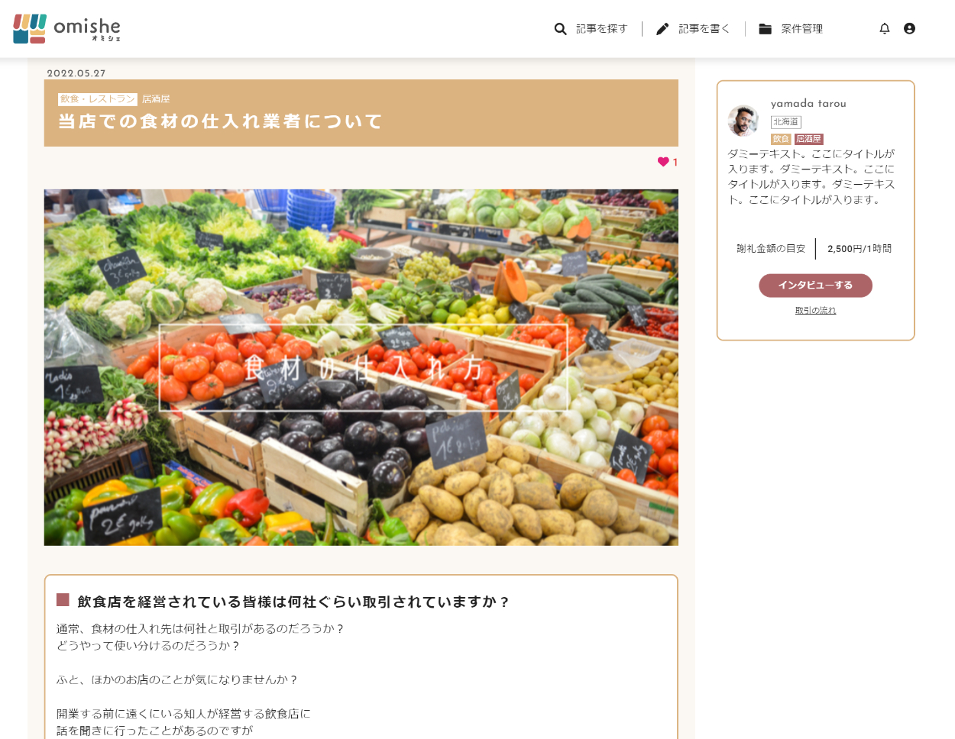Open the 記事を書く menu item

704,29
